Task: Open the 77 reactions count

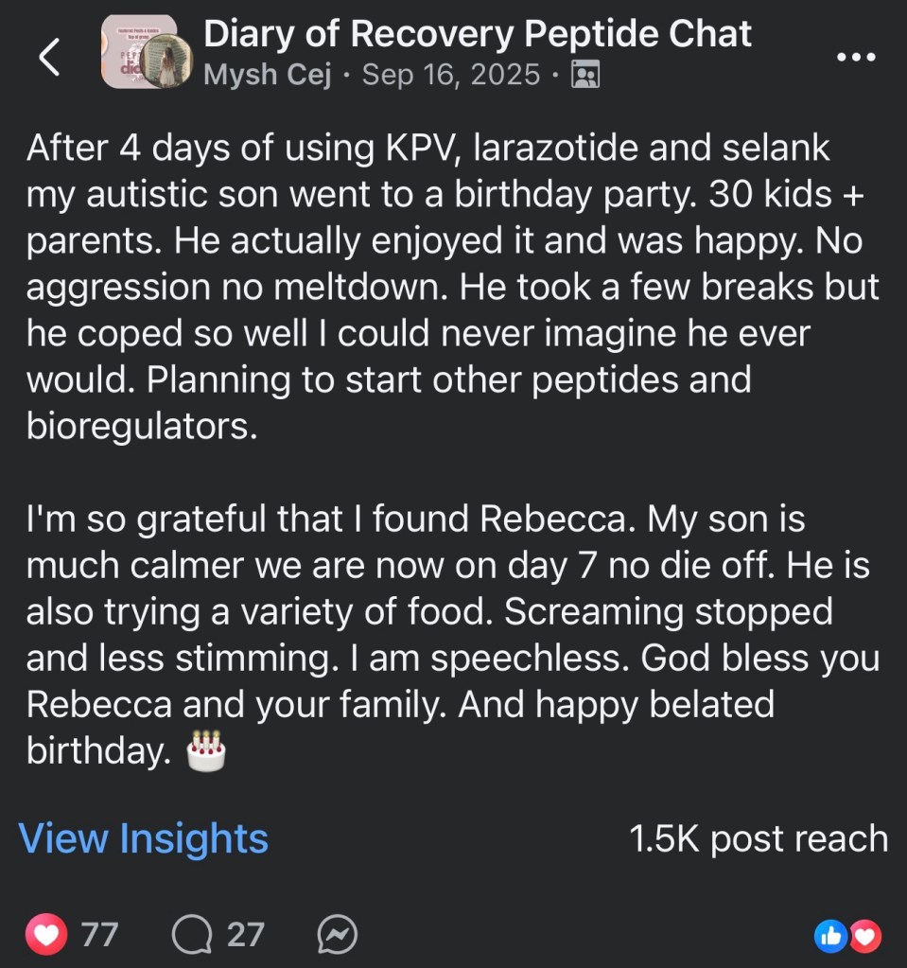Action: (x=99, y=935)
